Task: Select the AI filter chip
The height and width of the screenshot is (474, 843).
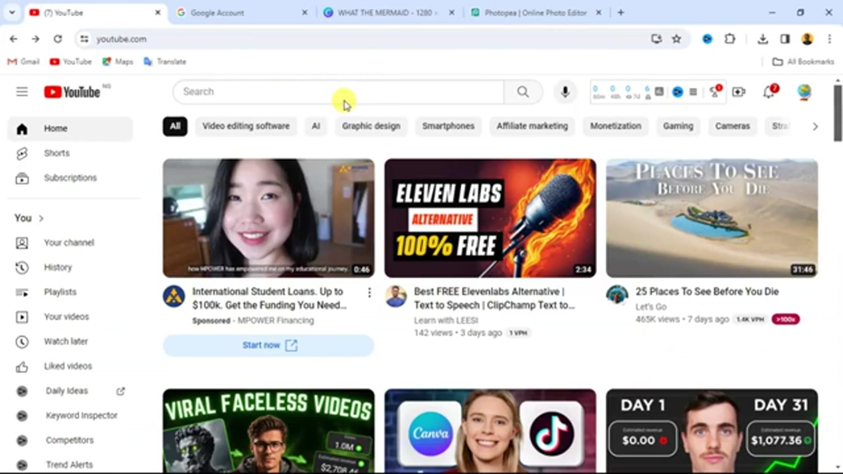Action: click(x=316, y=126)
